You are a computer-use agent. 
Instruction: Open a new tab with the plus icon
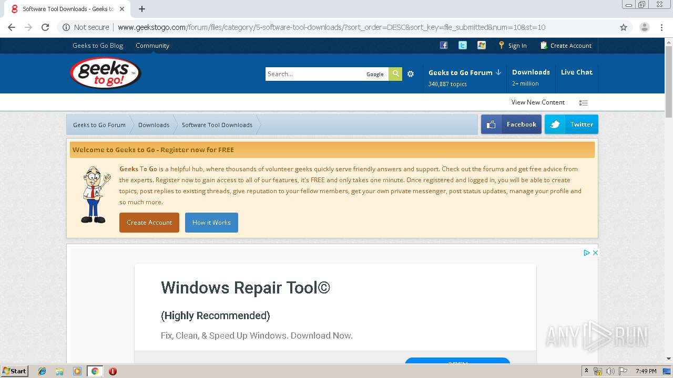tap(142, 9)
